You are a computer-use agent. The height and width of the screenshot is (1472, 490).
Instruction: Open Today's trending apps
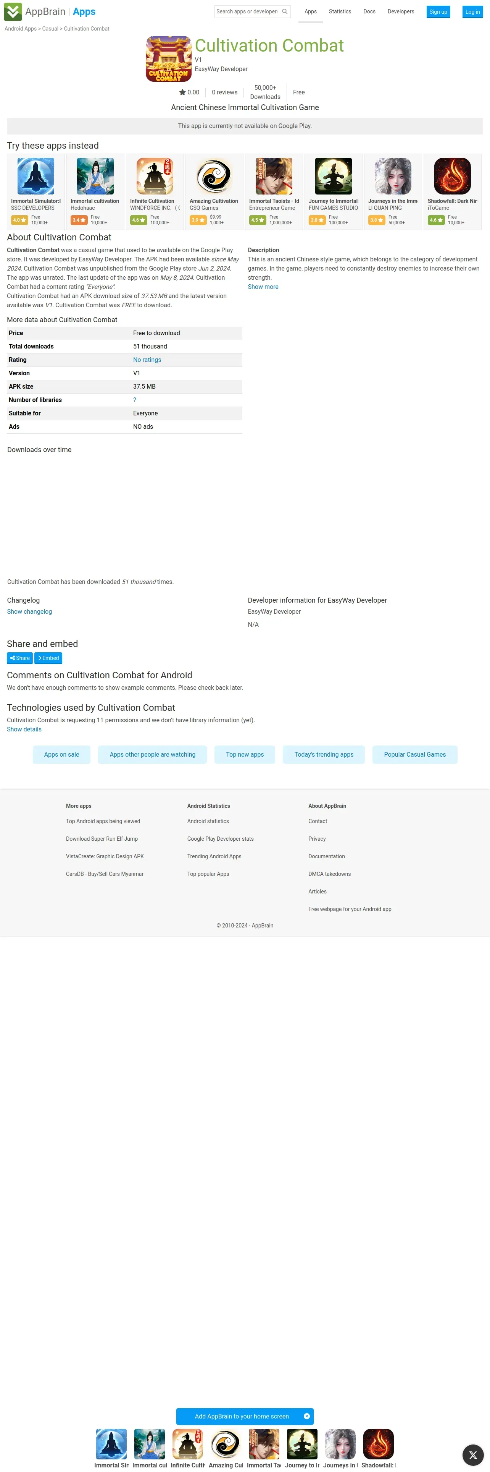point(324,754)
